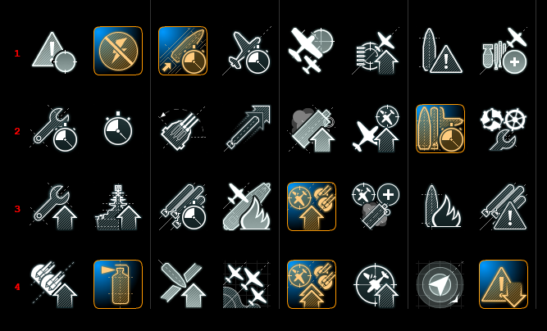The height and width of the screenshot is (331, 547).
Task: Deselect the highlighted fire extinguisher skill
Action: click(x=118, y=284)
